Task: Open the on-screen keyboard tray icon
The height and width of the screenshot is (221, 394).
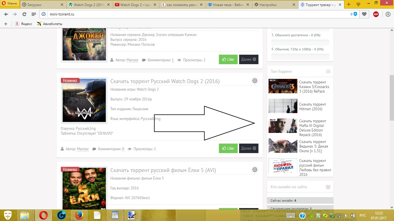Action: point(290,215)
